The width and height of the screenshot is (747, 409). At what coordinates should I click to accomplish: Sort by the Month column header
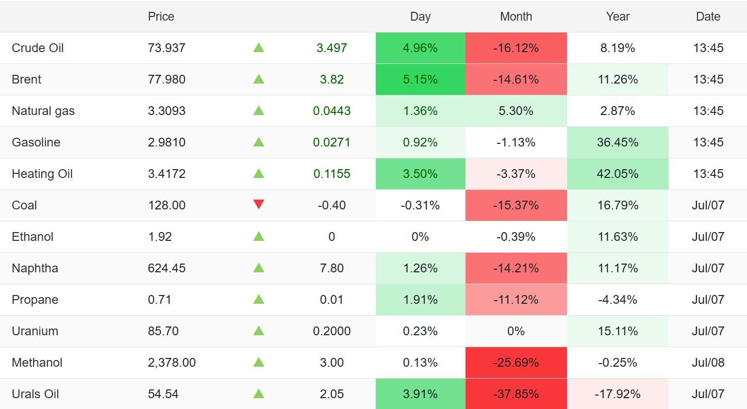point(516,17)
